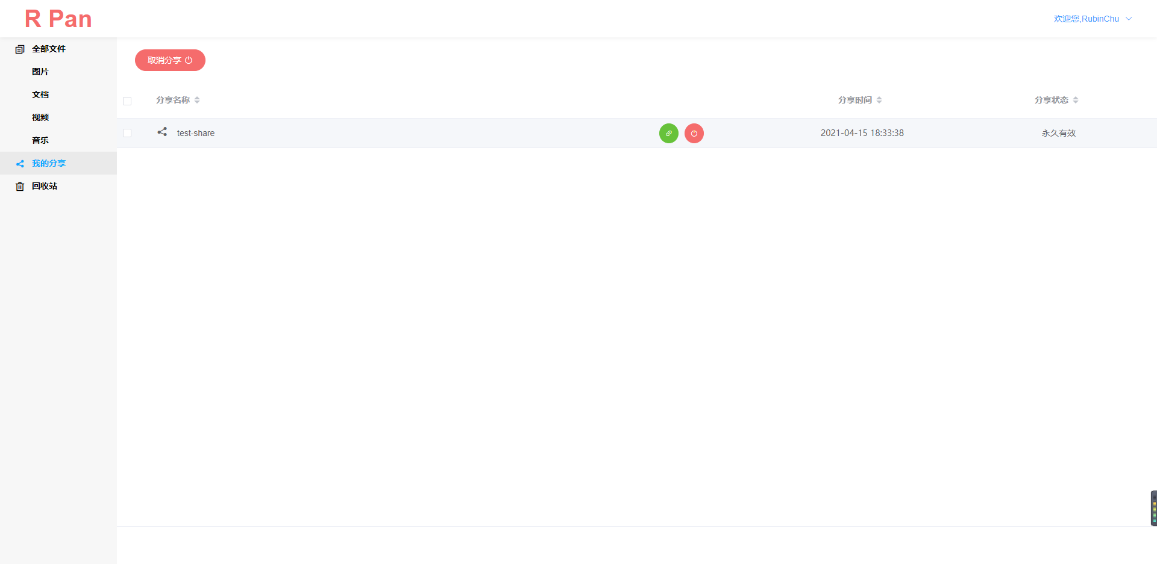Toggle the select-all checkbox in table header
The height and width of the screenshot is (564, 1157).
(127, 101)
